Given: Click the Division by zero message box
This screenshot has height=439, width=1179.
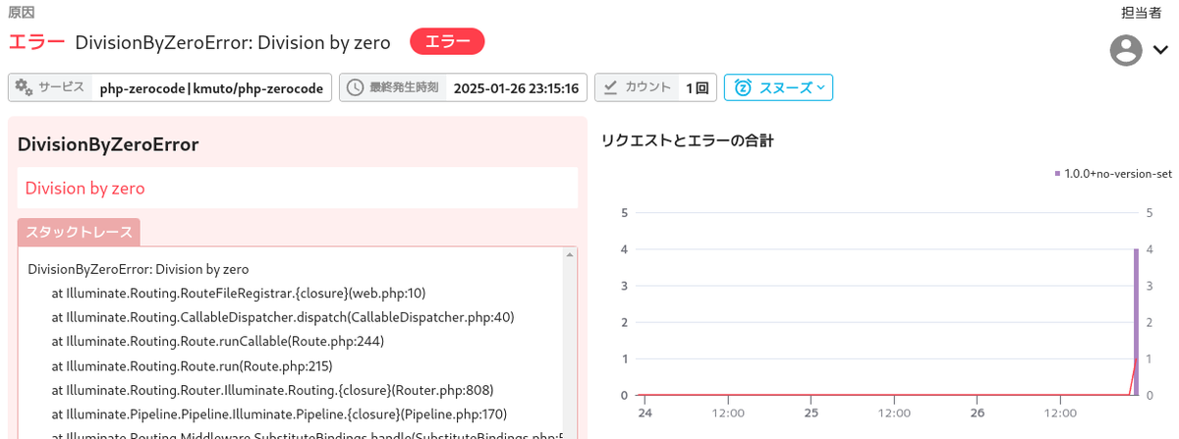Looking at the screenshot, I should click(x=298, y=188).
